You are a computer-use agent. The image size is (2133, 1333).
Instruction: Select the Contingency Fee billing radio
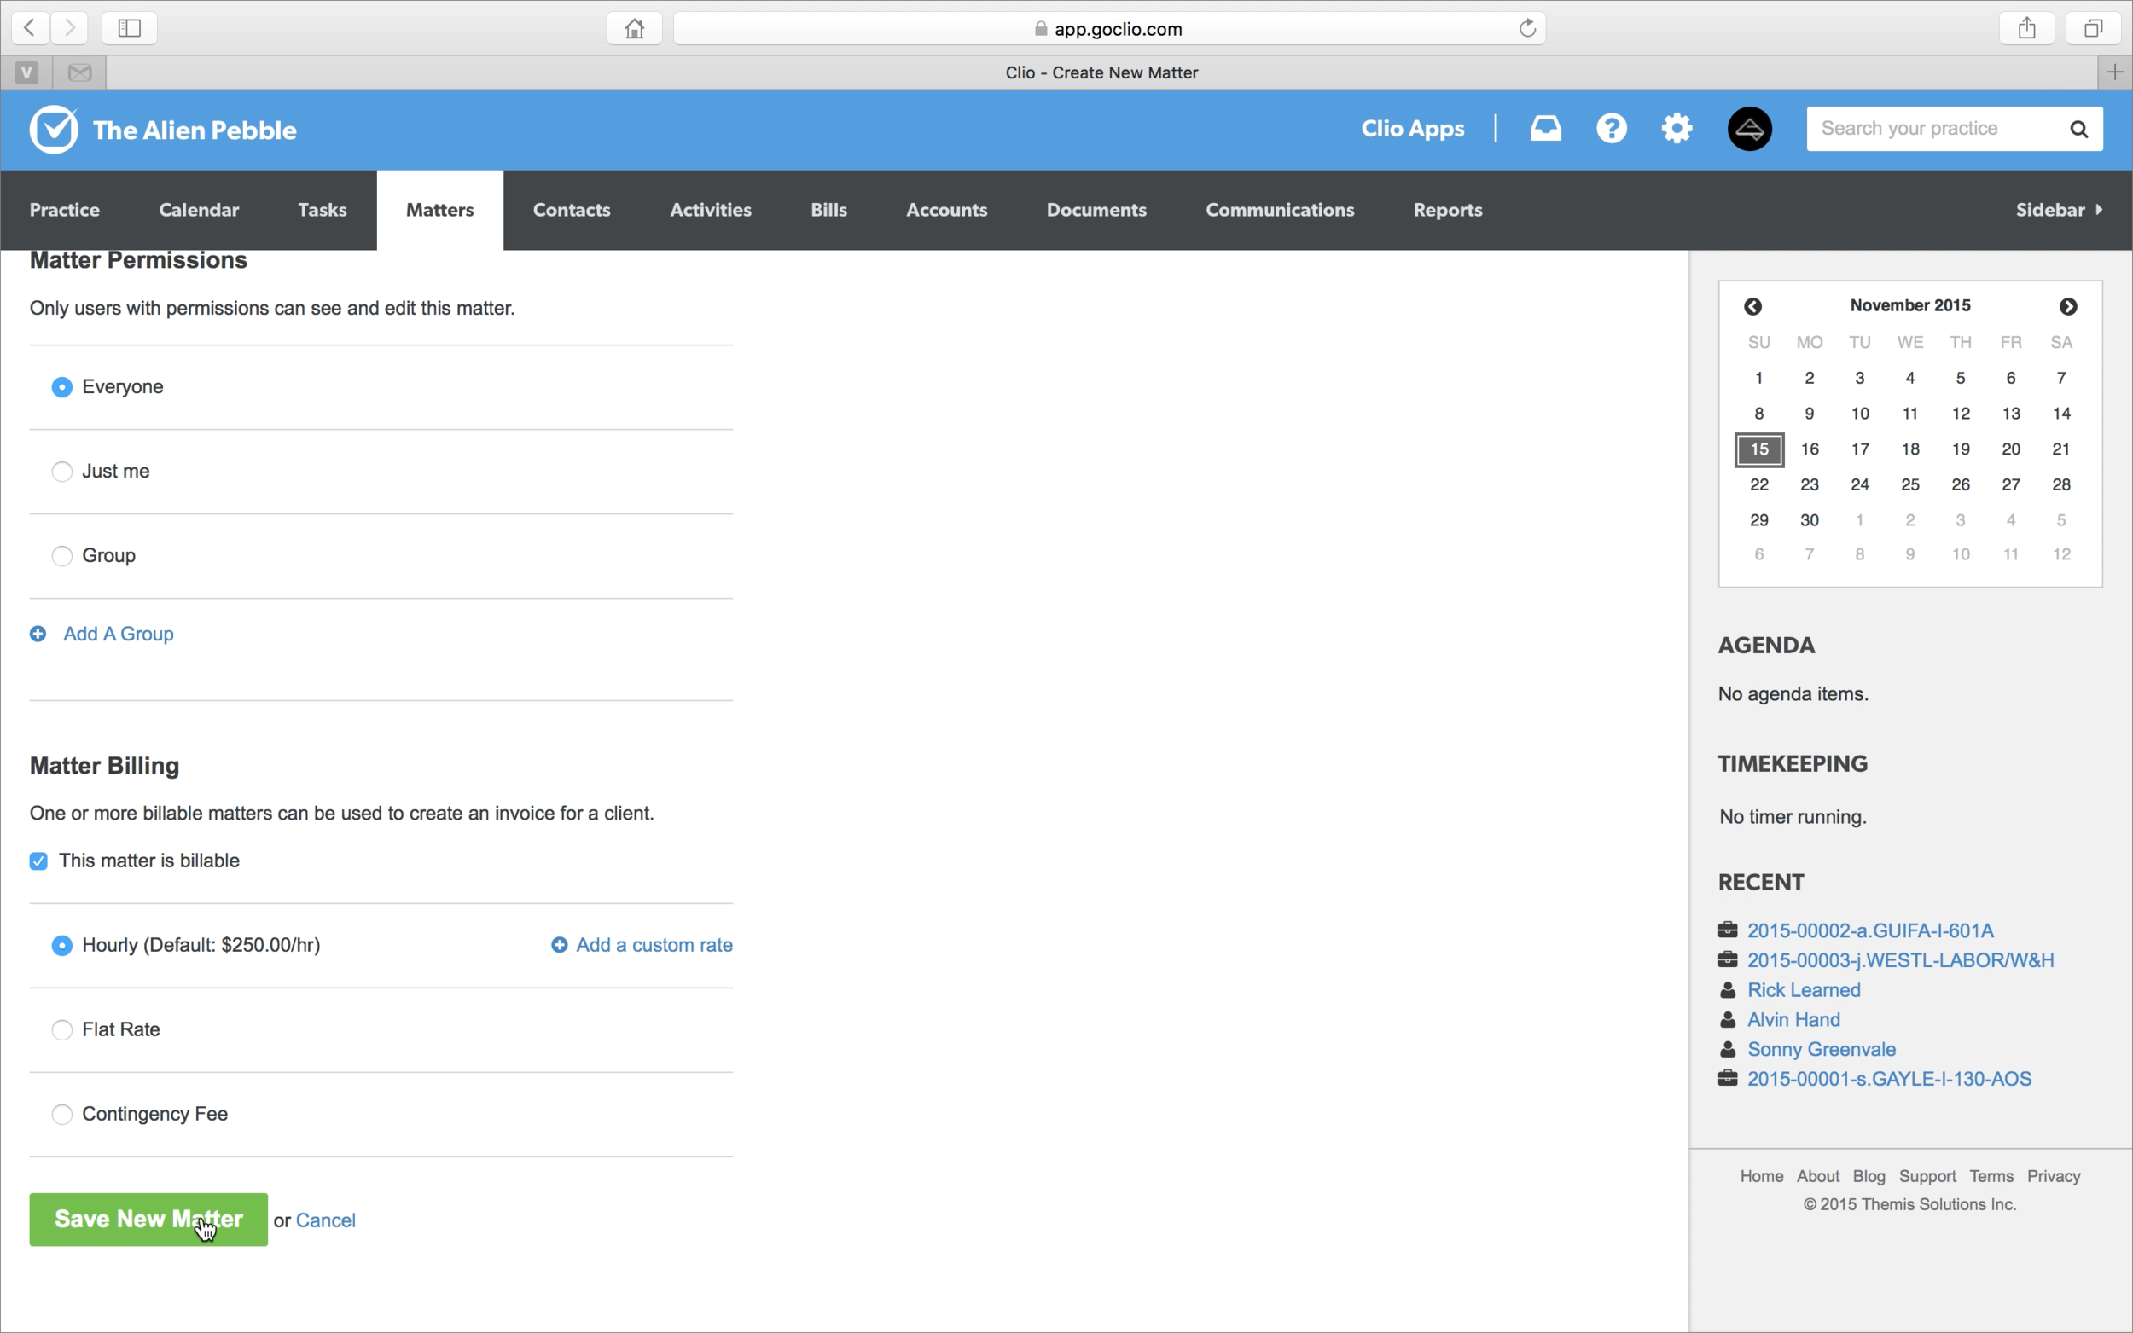[61, 1115]
